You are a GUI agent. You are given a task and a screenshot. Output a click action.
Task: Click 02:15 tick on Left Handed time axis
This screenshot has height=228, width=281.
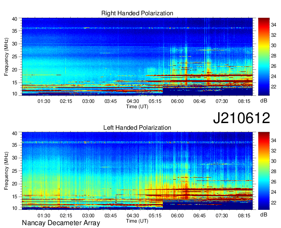tap(66, 216)
